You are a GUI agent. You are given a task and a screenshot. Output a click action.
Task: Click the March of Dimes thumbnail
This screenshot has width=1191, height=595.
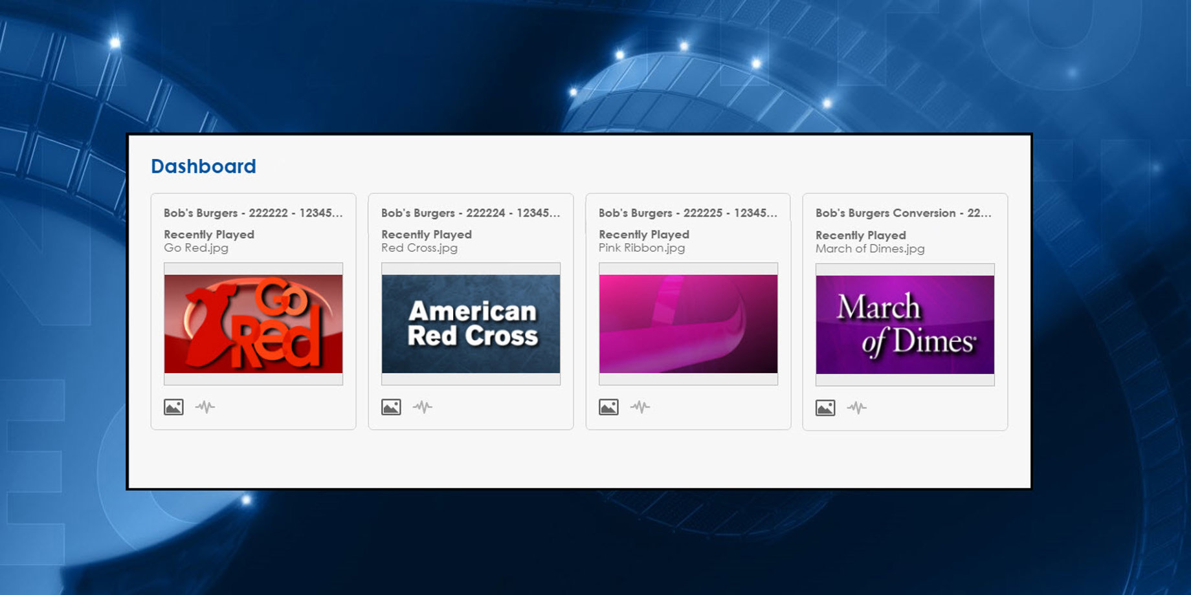tap(905, 324)
